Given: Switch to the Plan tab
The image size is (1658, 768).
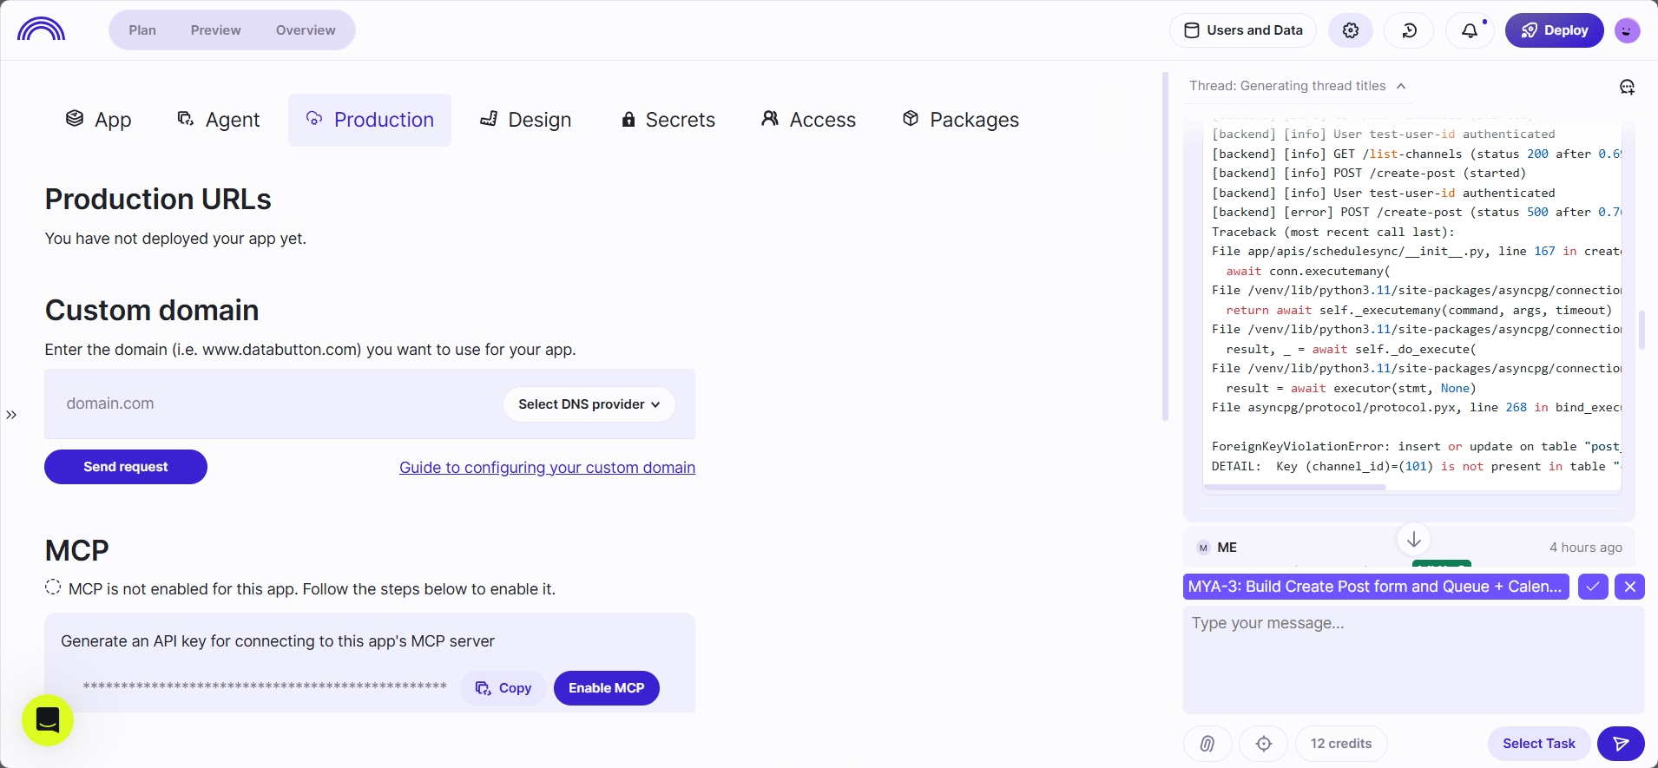Looking at the screenshot, I should tap(142, 30).
